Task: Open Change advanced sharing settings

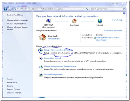Action: click(17, 28)
